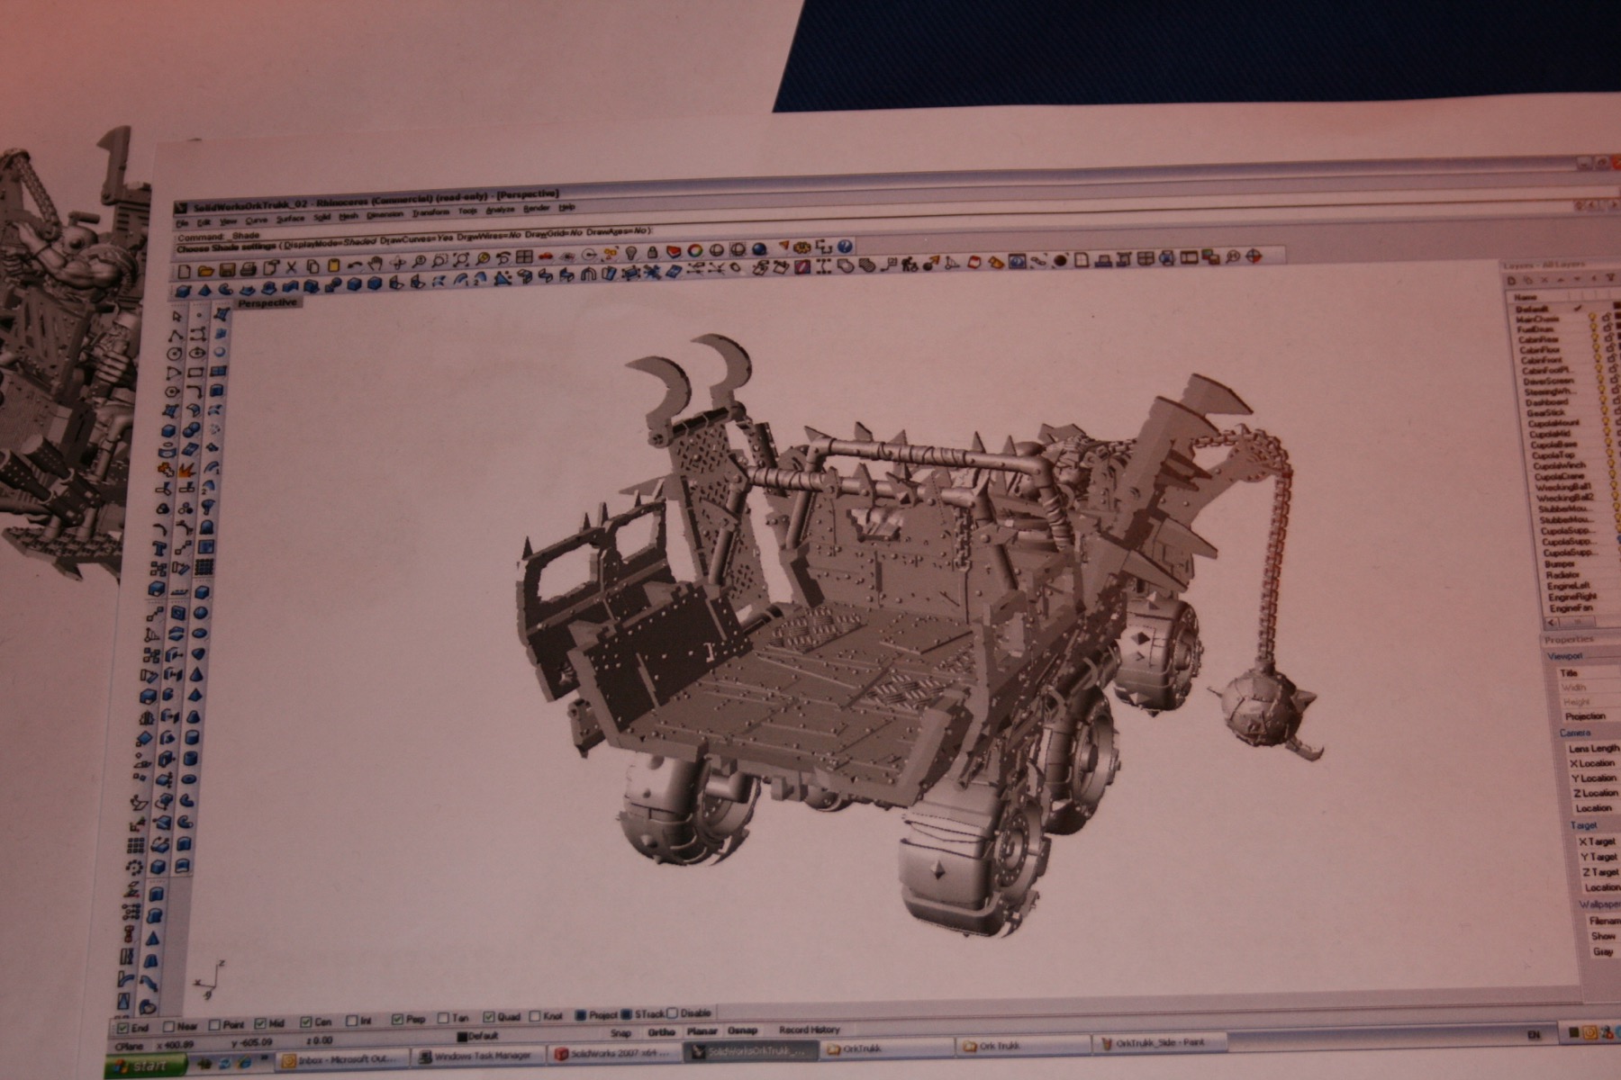
Task: Enable the Near osnap checkbox
Action: [168, 1026]
